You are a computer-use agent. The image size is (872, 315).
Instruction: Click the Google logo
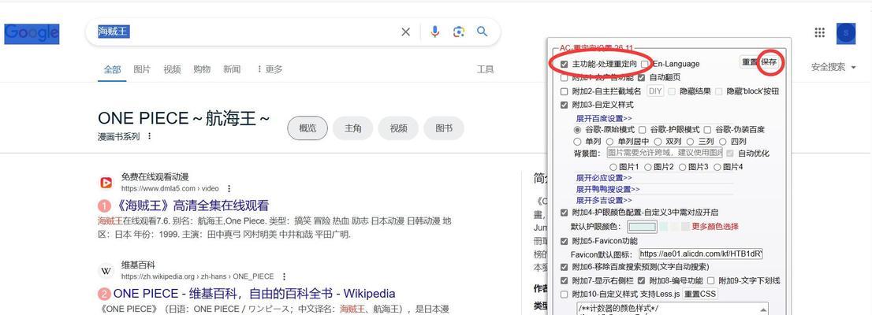pyautogui.click(x=32, y=33)
